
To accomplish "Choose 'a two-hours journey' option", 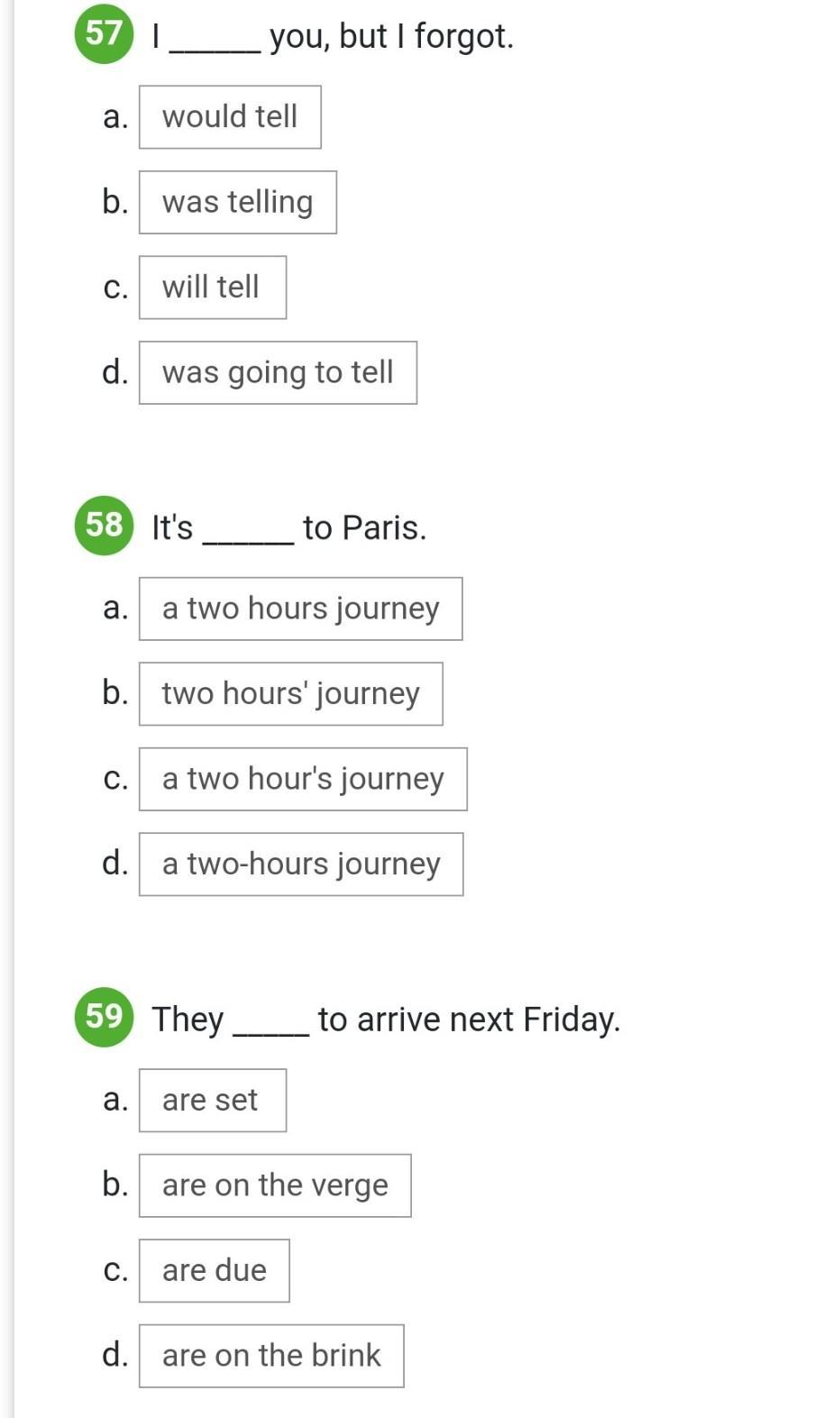I will 301,865.
